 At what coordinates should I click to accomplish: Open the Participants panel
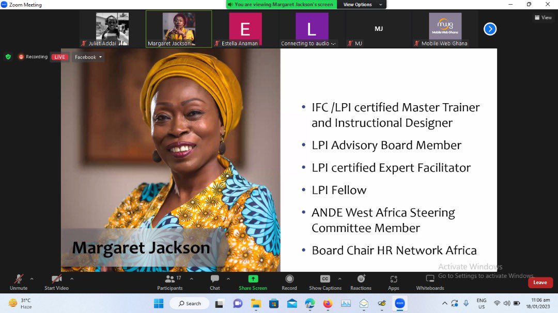170,283
